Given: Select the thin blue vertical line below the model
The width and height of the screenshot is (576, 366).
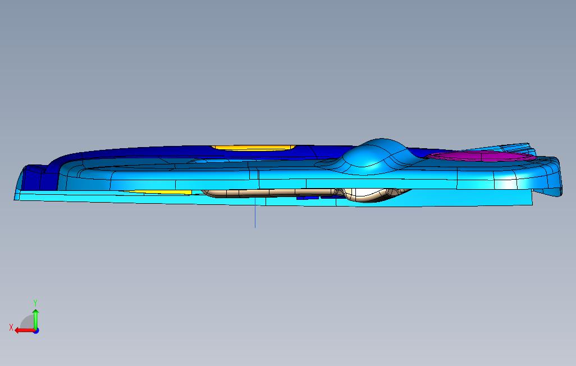Looking at the screenshot, I should click(255, 212).
